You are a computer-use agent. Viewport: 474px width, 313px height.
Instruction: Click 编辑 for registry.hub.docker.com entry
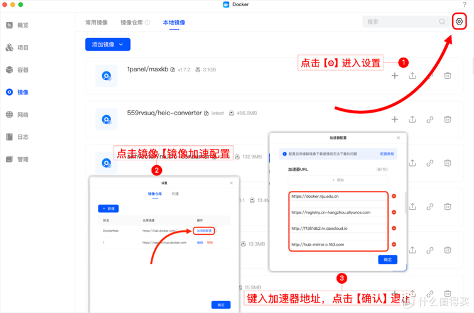click(200, 242)
